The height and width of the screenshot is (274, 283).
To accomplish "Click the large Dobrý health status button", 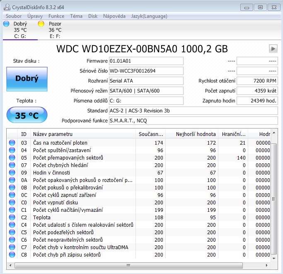I will coord(27,79).
